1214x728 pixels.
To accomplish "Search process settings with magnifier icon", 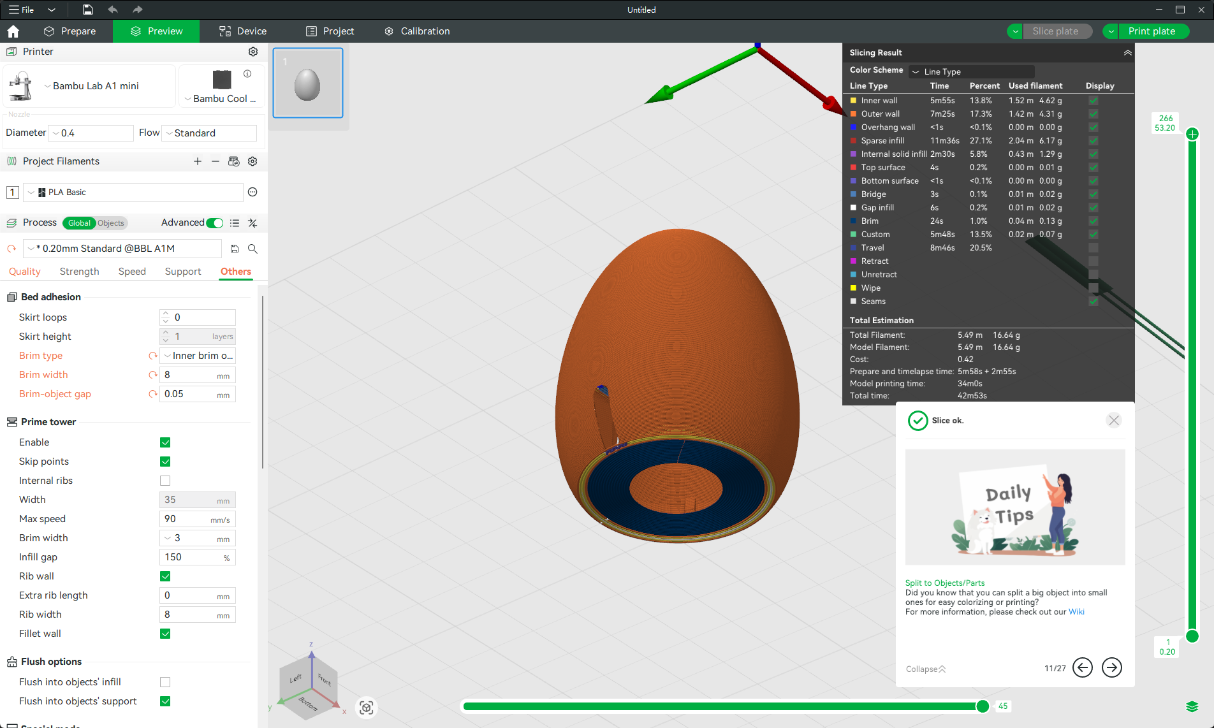I will point(252,249).
